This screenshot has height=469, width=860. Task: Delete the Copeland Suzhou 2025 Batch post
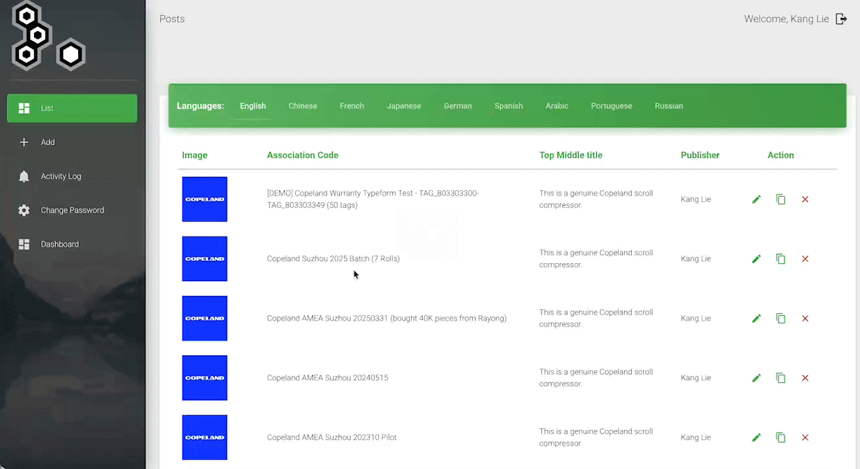click(805, 259)
